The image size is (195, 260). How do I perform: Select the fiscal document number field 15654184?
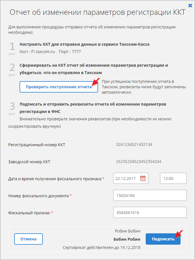point(150,196)
